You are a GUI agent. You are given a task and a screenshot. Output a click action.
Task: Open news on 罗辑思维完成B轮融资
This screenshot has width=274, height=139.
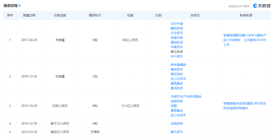(x=245, y=106)
